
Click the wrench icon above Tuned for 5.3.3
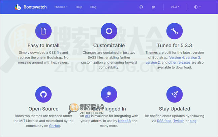[x=175, y=31]
